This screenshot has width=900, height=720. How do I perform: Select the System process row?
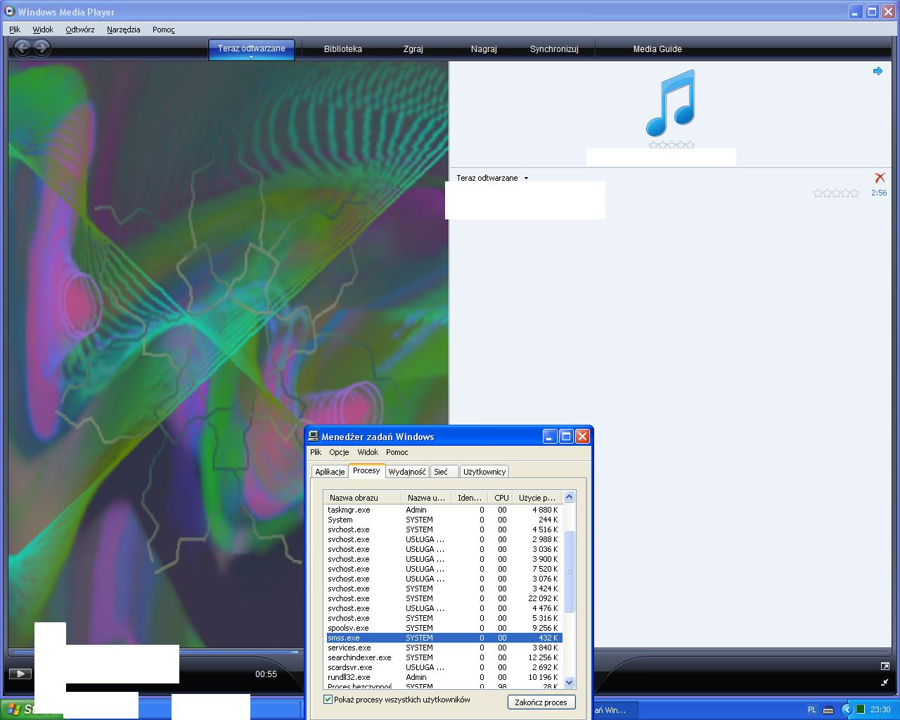pyautogui.click(x=443, y=520)
